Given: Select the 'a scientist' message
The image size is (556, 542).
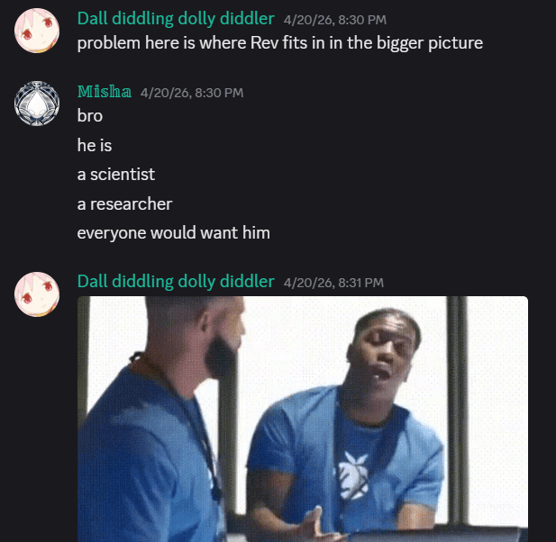Looking at the screenshot, I should click(x=116, y=175).
